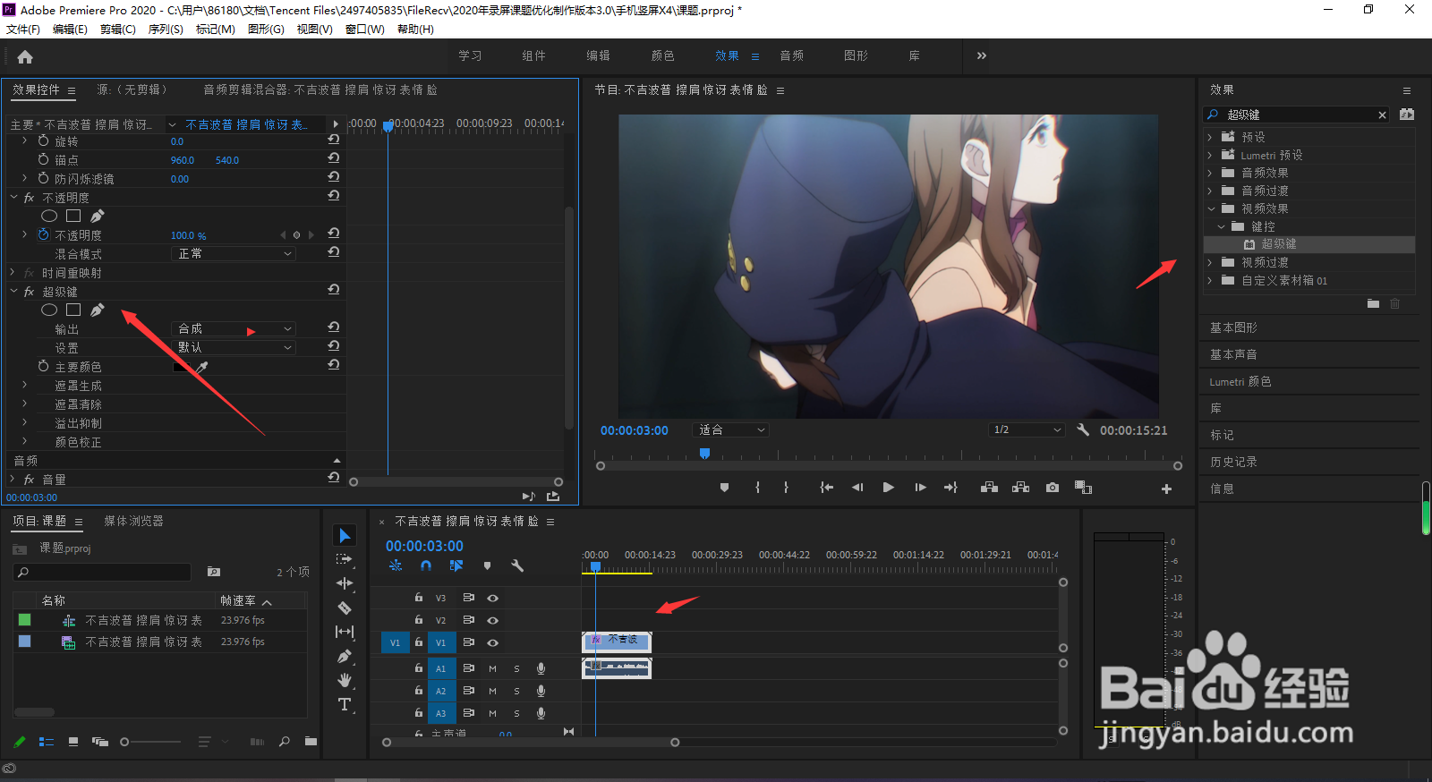Clear the effects search field
This screenshot has height=782, width=1432.
(1382, 115)
